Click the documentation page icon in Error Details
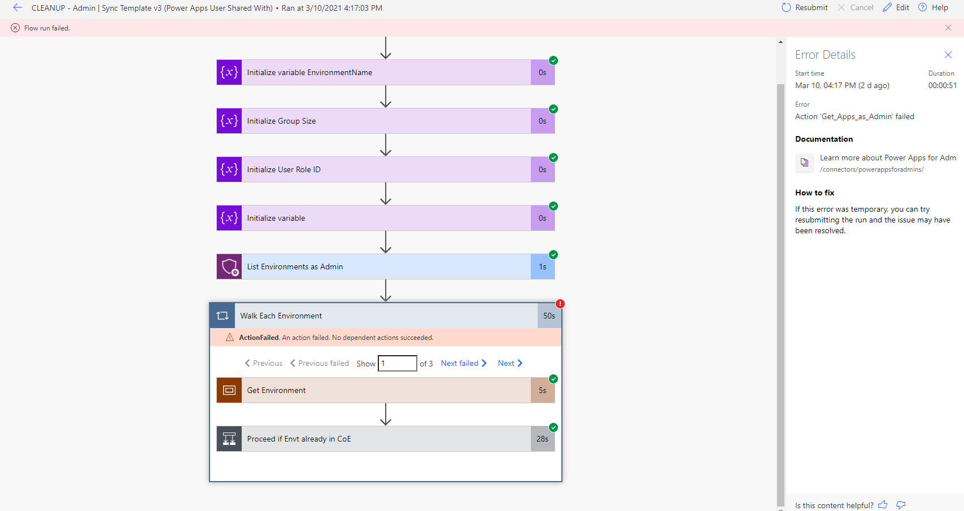This screenshot has height=511, width=964. pyautogui.click(x=804, y=163)
